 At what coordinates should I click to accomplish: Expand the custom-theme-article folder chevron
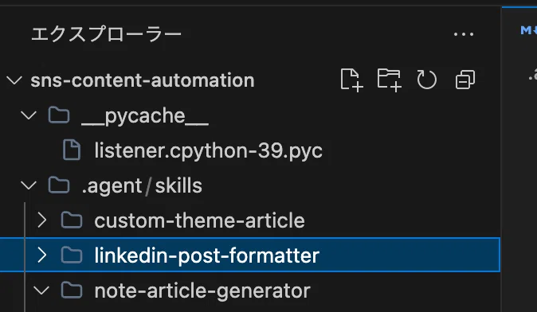(41, 220)
